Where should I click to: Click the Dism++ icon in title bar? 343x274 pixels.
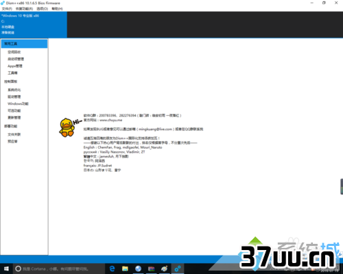3,3
